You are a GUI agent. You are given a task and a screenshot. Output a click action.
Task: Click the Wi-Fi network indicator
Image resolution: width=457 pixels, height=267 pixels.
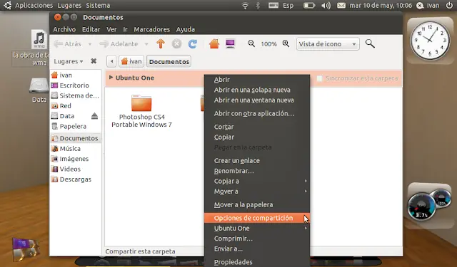[245, 5]
